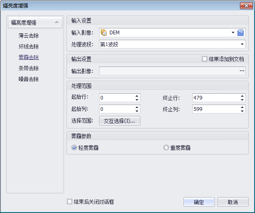Select the 重度雾霾 radio option
This screenshot has width=255, height=213.
[166, 148]
